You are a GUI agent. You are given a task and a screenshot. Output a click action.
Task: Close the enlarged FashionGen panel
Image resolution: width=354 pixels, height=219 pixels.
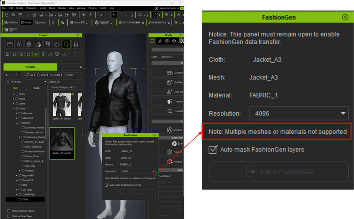pos(345,17)
